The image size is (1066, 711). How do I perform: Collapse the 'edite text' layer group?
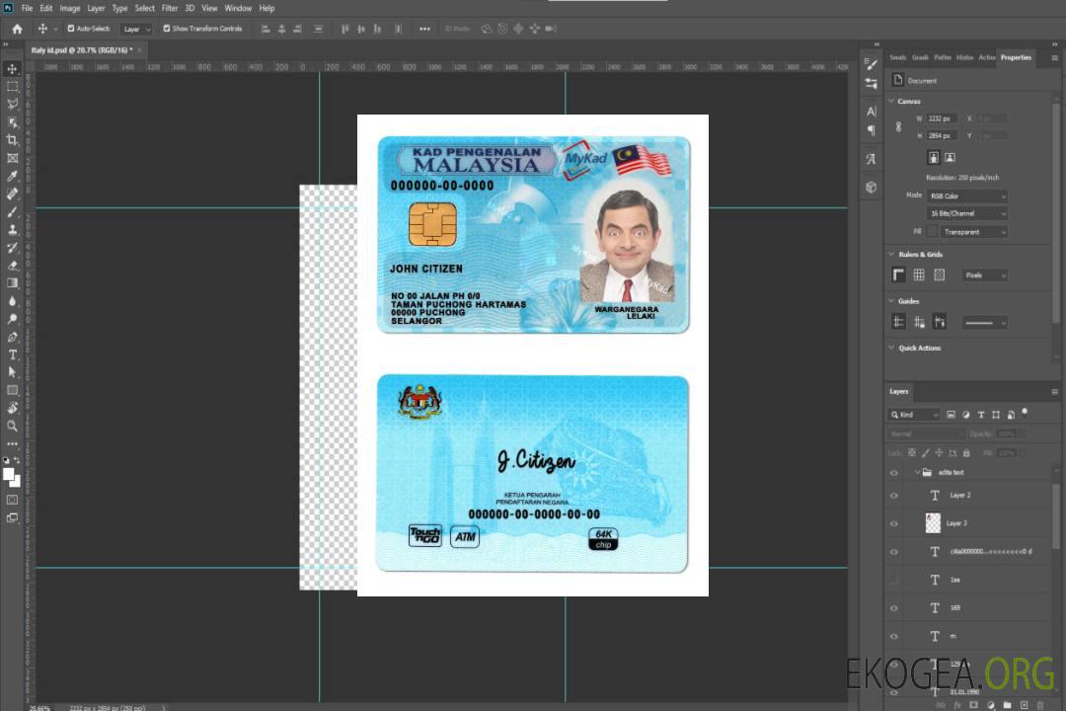tap(917, 472)
